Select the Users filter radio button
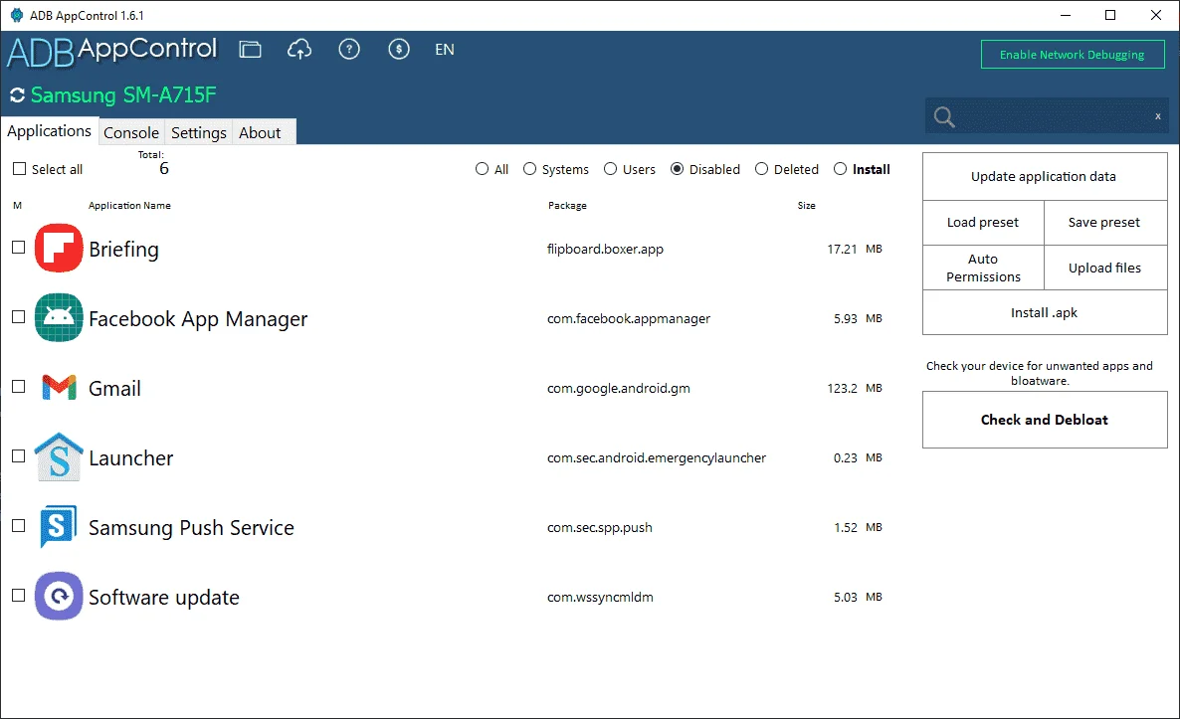 (x=610, y=169)
